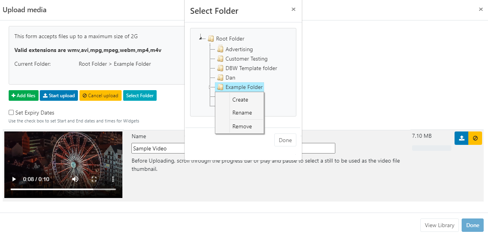Click the Add files button
This screenshot has width=488, height=235.
point(23,95)
